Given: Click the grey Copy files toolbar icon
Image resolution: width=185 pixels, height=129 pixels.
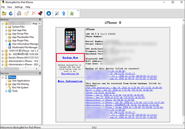Looking at the screenshot, I should 19,13.
